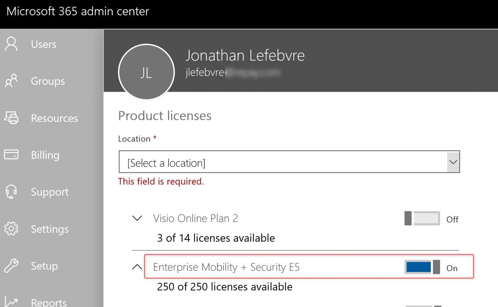The image size is (498, 307).
Task: Select the Support headset icon
Action: click(x=11, y=192)
